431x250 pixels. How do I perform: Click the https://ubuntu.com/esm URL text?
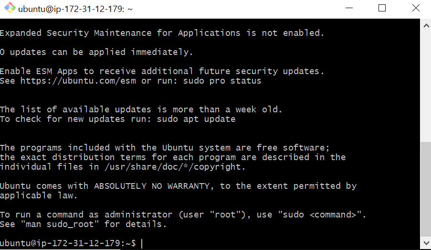pyautogui.click(x=78, y=81)
